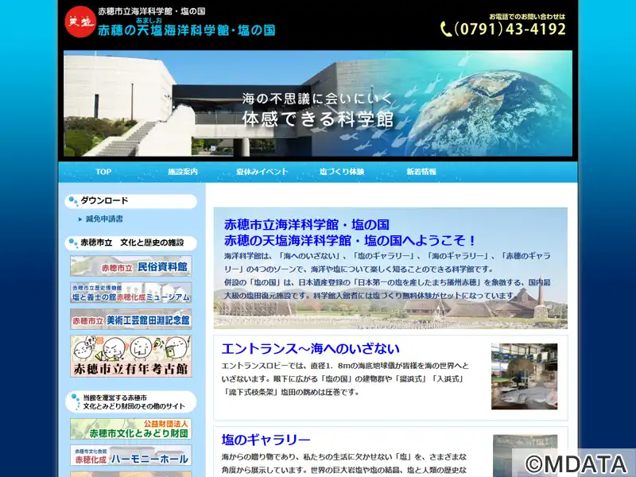Click the text お電話でのお問い合わせは

pyautogui.click(x=527, y=17)
